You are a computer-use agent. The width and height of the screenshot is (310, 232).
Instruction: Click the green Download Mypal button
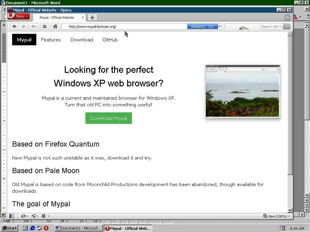click(x=109, y=118)
